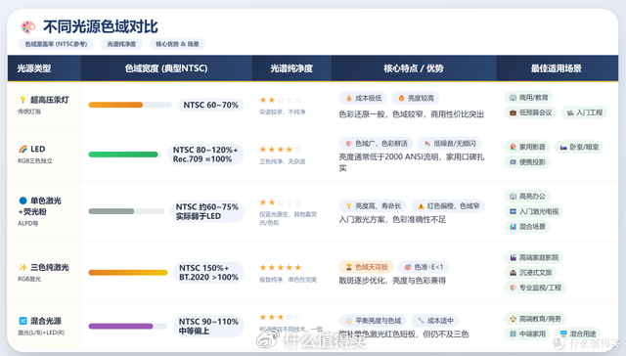This screenshot has height=356, width=626.
Task: Click the 便携投影 scenario tag
Action: click(527, 162)
